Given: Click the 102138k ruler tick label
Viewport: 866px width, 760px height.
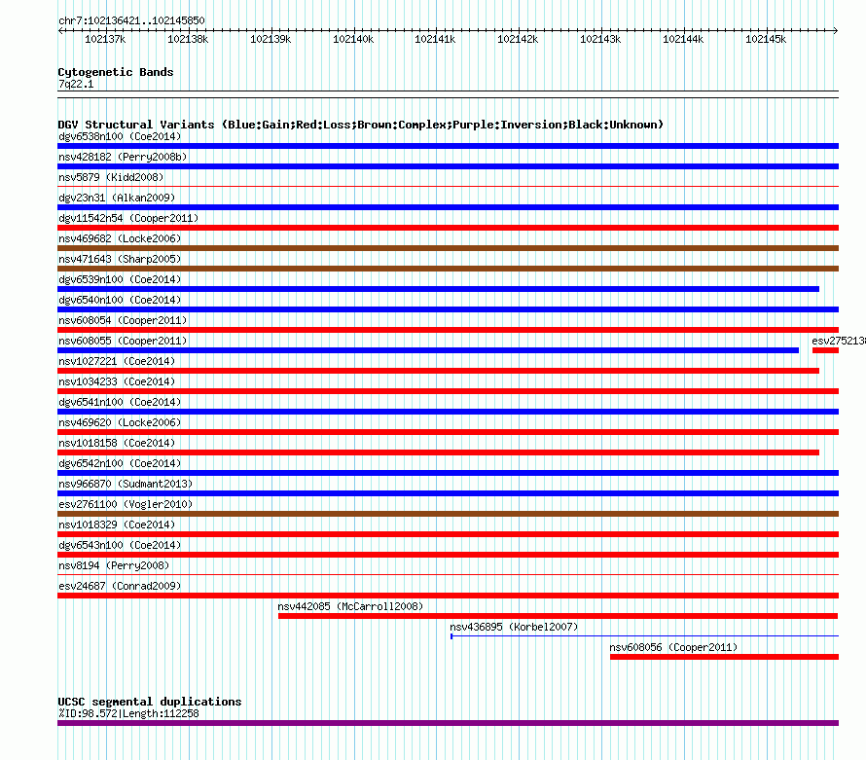Looking at the screenshot, I should [x=188, y=39].
